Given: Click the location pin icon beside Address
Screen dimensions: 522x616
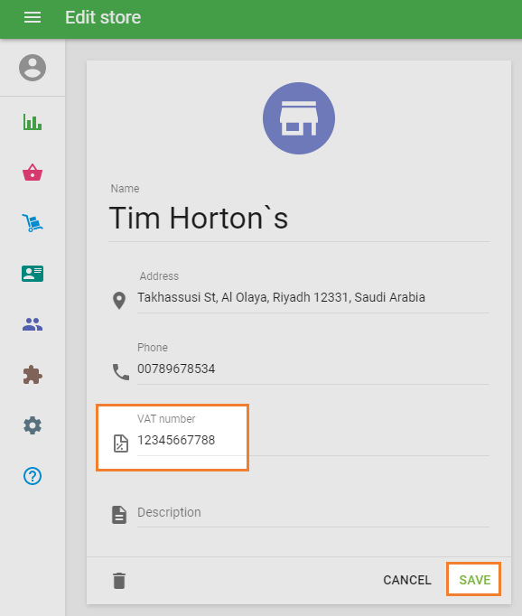Looking at the screenshot, I should [119, 301].
